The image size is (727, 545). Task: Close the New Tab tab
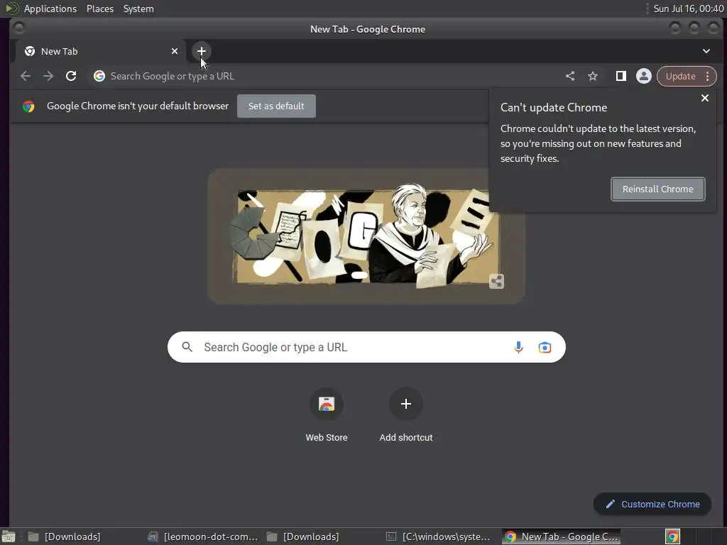[x=175, y=51]
